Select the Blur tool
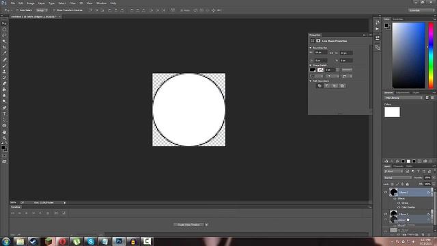This screenshot has height=246, width=437. [4, 96]
